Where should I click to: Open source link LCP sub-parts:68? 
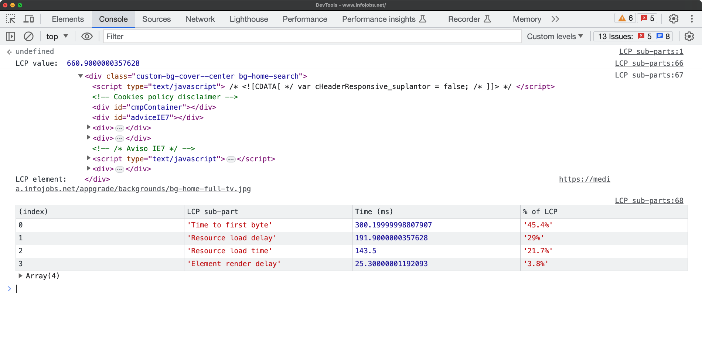[x=649, y=200]
